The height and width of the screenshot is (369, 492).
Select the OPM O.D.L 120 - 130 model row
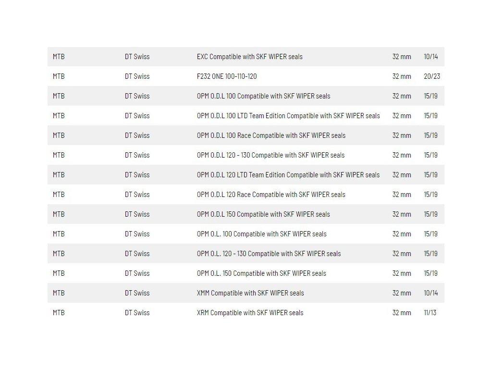coord(271,155)
